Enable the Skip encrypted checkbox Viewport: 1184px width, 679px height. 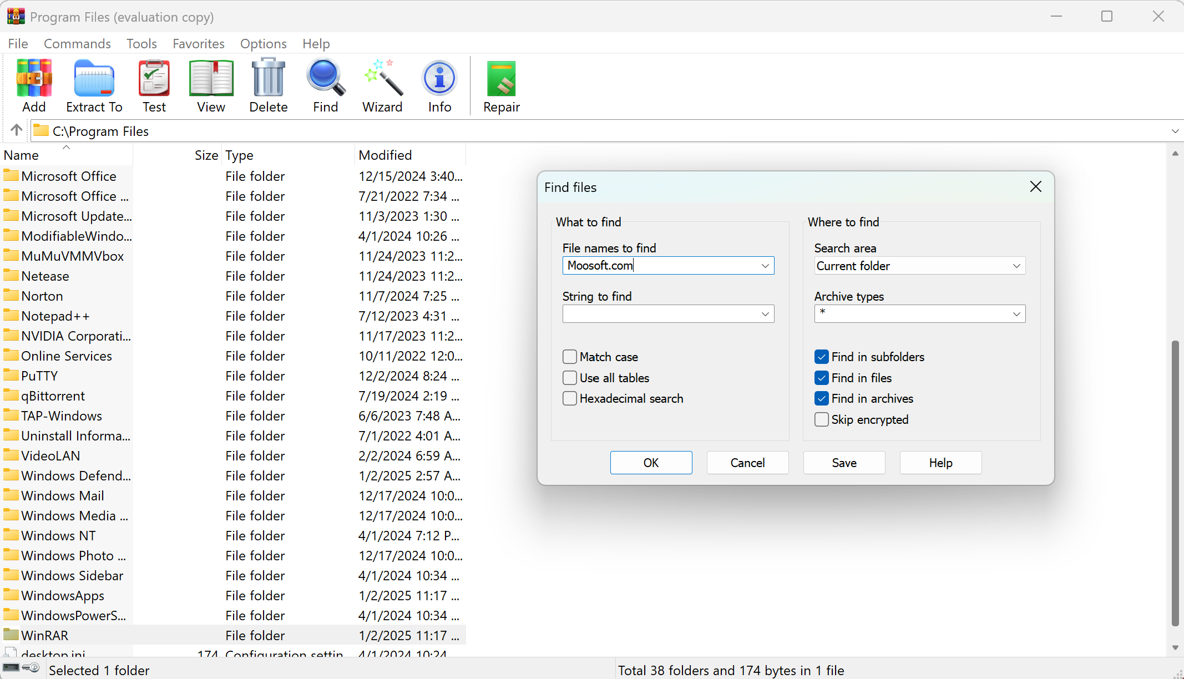[x=822, y=419]
